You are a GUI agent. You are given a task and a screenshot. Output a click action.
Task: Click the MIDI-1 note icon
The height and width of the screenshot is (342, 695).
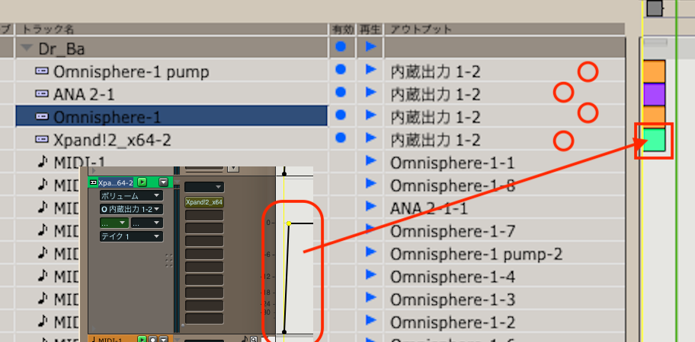coord(43,163)
